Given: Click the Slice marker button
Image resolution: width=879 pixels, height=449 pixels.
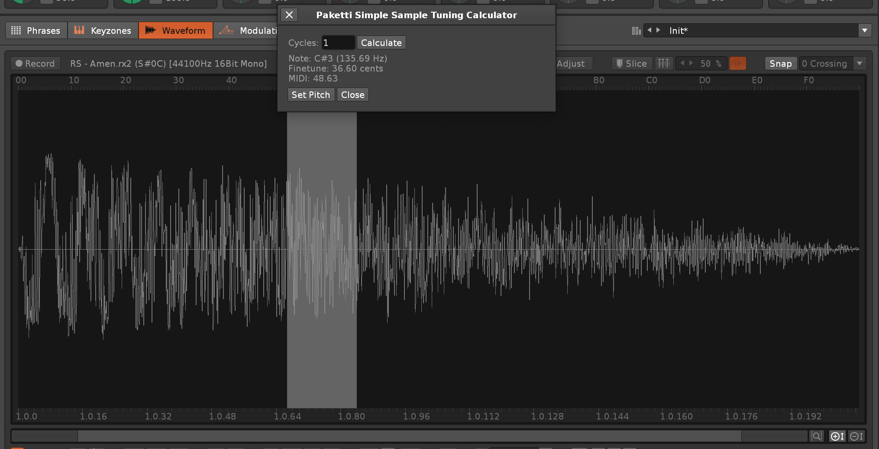Looking at the screenshot, I should point(632,64).
